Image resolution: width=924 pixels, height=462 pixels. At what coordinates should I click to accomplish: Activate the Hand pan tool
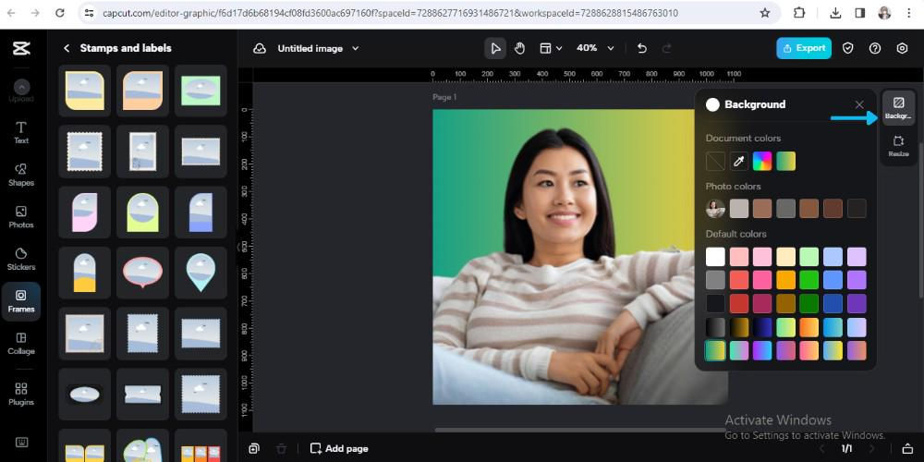click(x=519, y=48)
